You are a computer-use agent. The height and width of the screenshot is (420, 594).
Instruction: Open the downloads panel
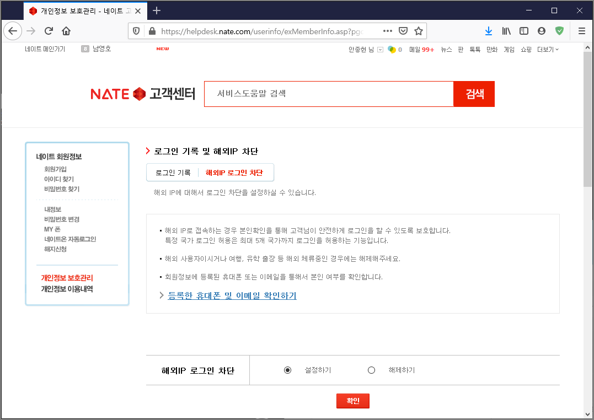click(x=489, y=31)
